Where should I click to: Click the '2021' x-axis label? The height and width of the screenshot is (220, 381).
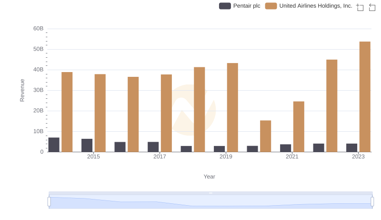[x=292, y=157]
